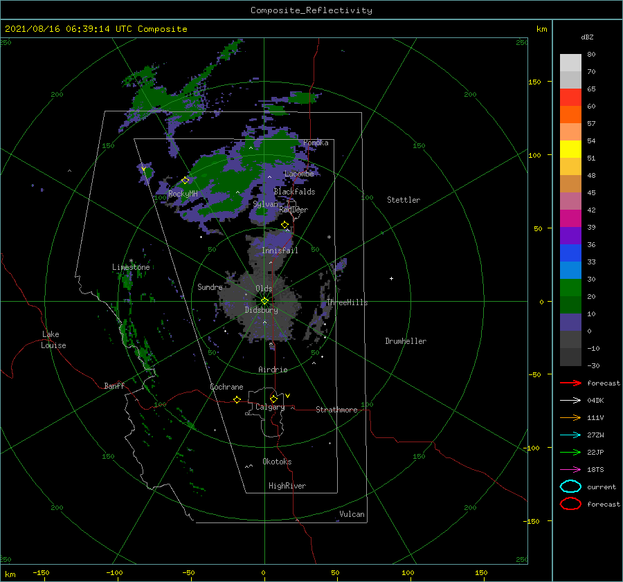Click the dBZ legend heading
Image resolution: width=623 pixels, height=582 pixels.
click(x=587, y=37)
